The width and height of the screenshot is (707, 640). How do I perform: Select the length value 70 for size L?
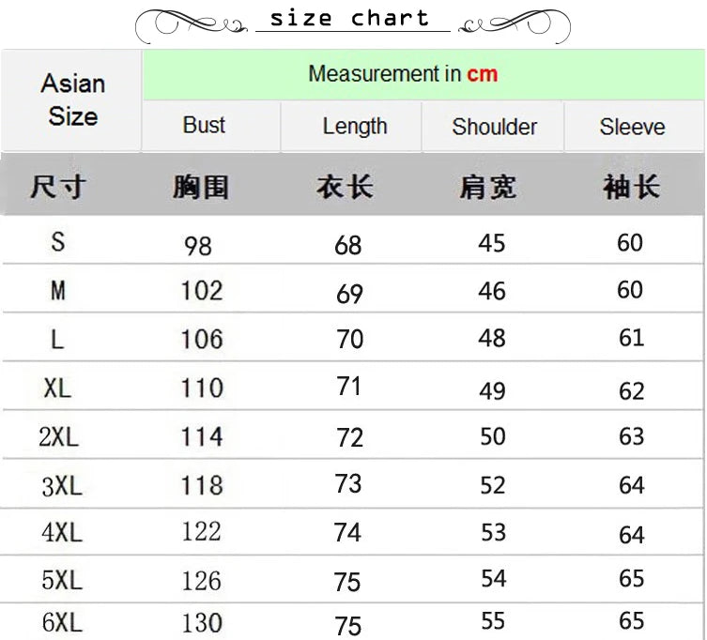[x=349, y=339]
